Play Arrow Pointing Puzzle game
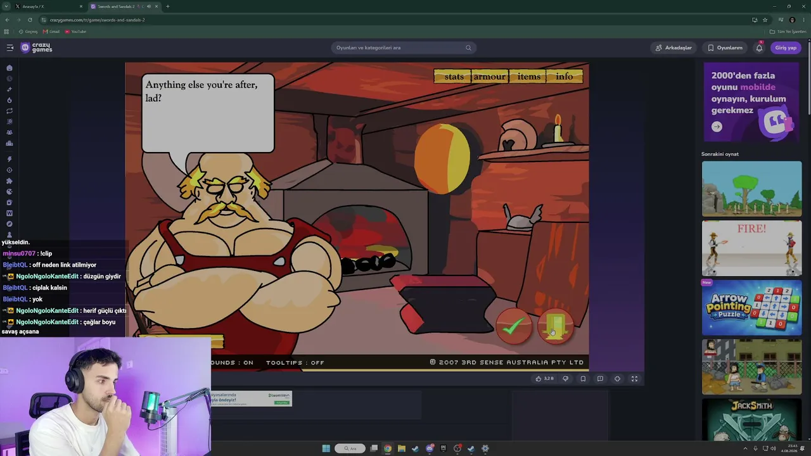Viewport: 811px width, 456px height. pos(751,308)
